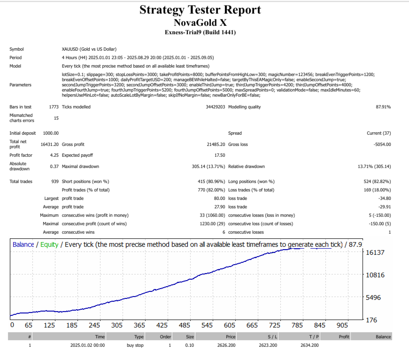Click Absolute drawdown value 0.37

tap(54, 167)
